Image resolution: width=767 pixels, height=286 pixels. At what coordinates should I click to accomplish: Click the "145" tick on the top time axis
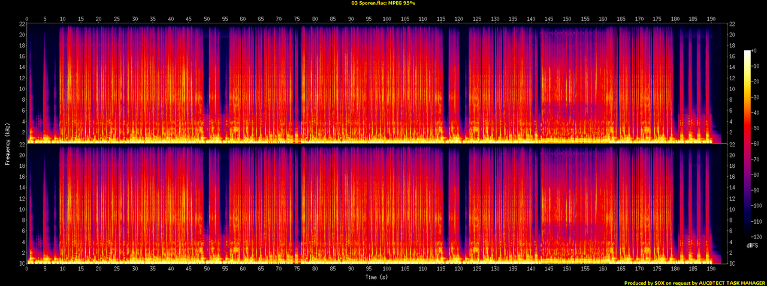tap(549, 19)
